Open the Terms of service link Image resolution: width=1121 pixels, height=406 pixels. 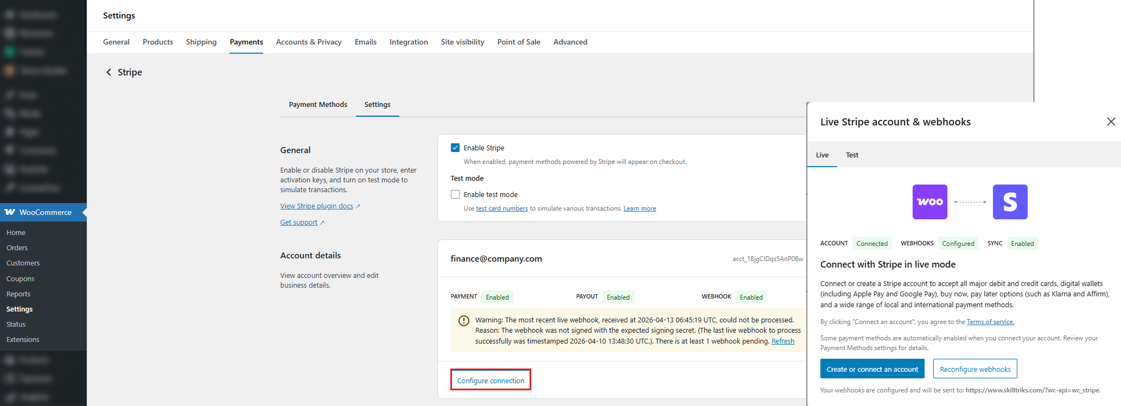click(x=990, y=322)
